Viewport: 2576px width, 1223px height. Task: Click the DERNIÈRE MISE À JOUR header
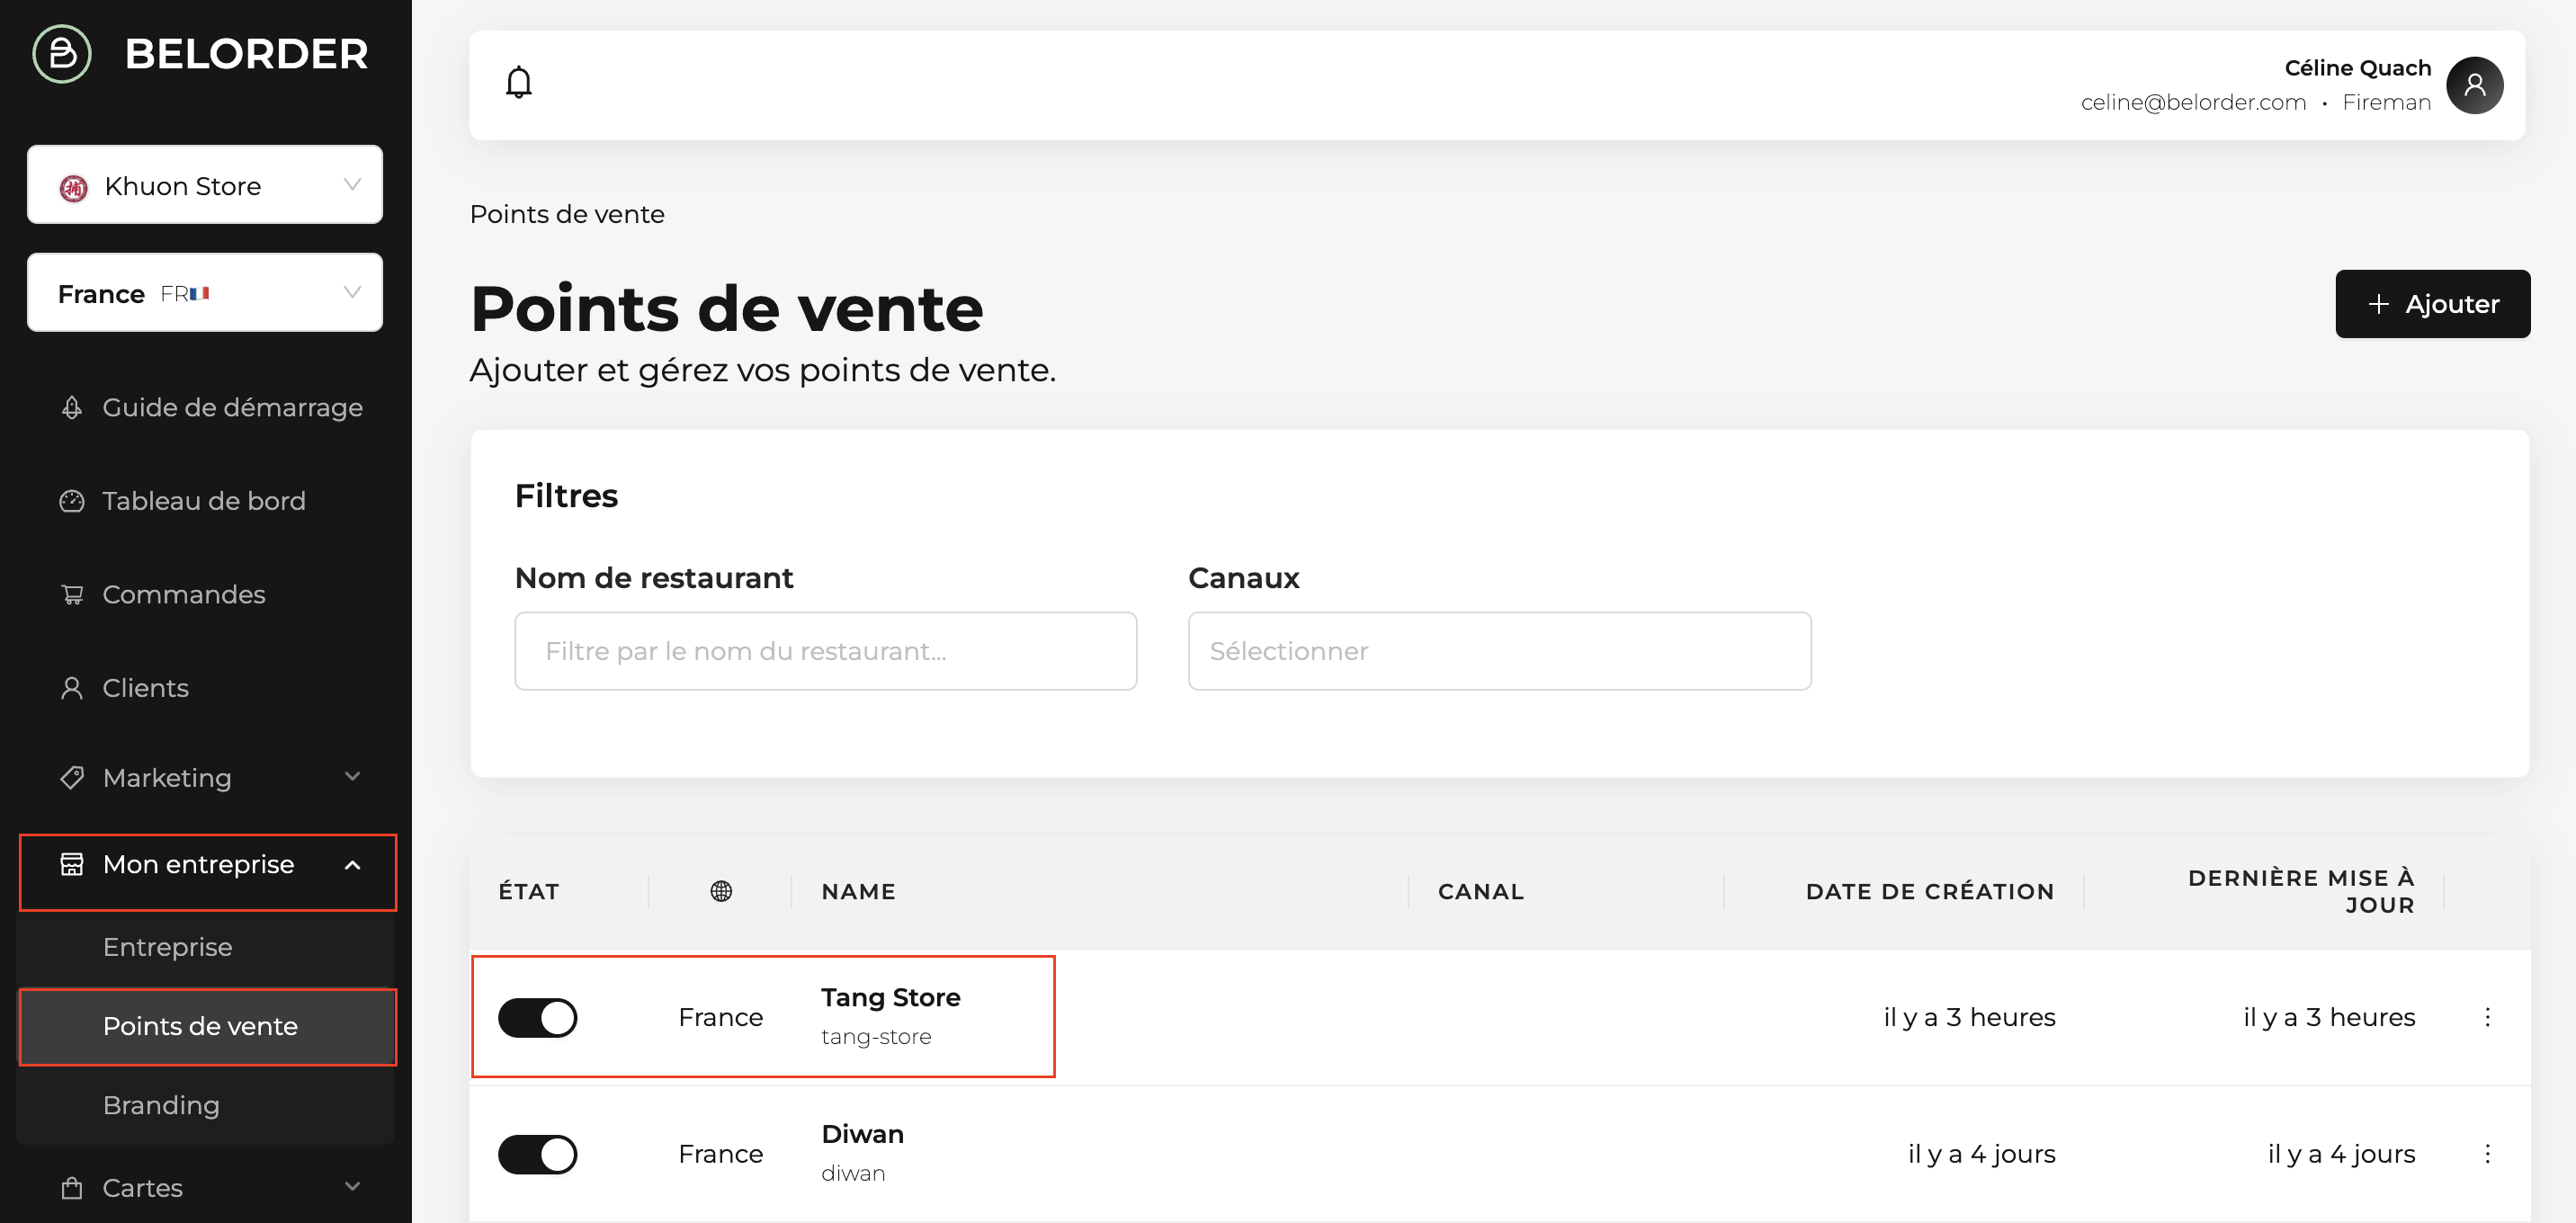2300,891
